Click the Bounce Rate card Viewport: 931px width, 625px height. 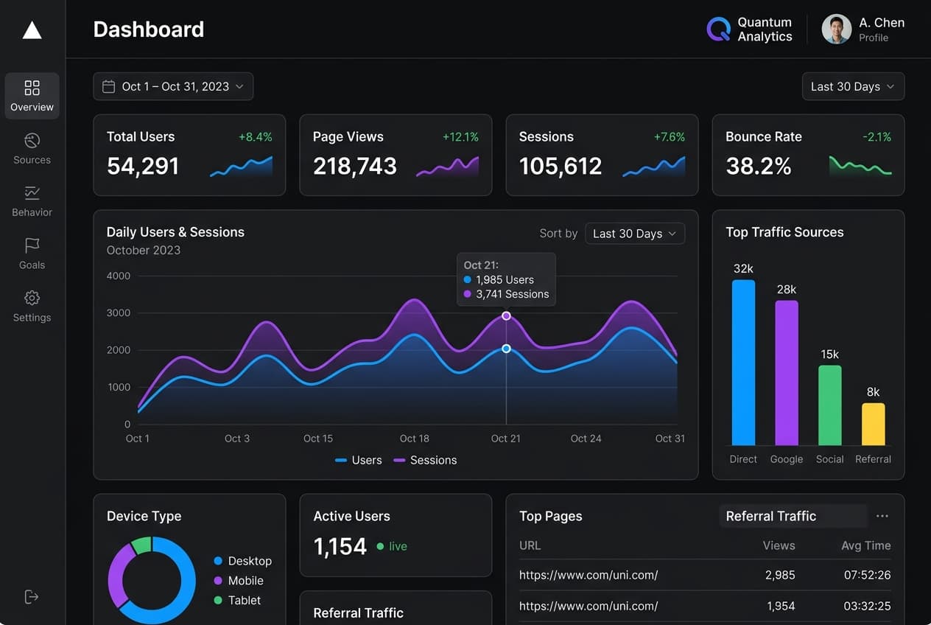coord(808,155)
